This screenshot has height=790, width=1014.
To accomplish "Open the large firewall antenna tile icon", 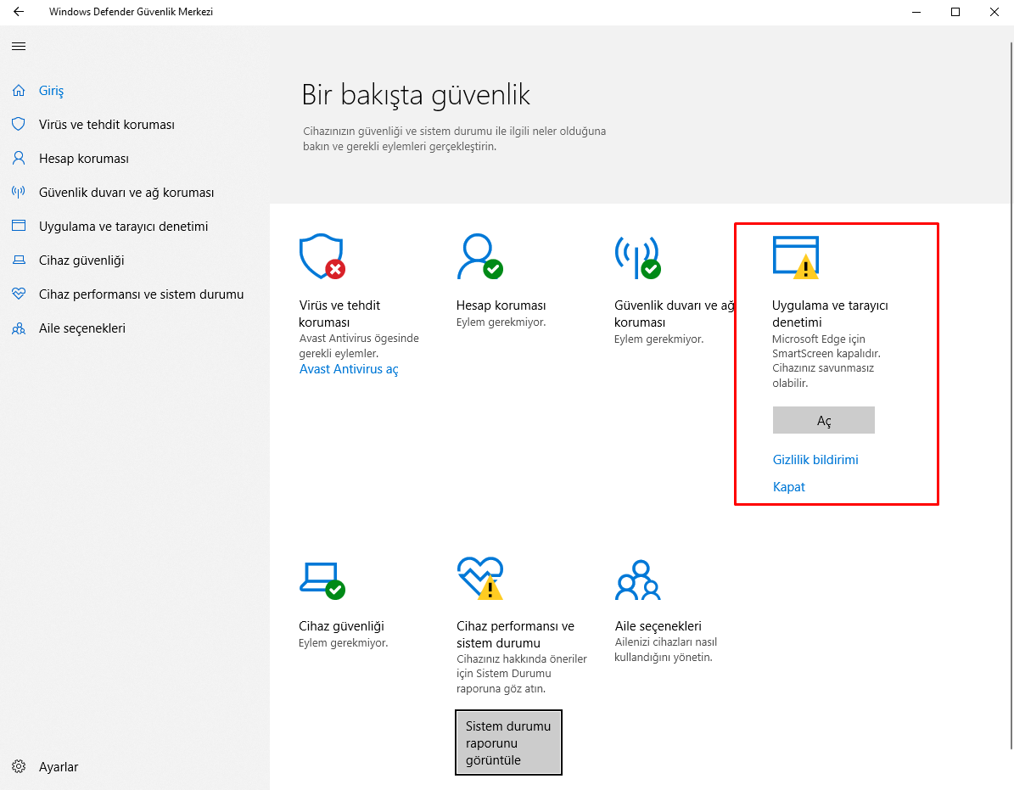I will tap(637, 257).
